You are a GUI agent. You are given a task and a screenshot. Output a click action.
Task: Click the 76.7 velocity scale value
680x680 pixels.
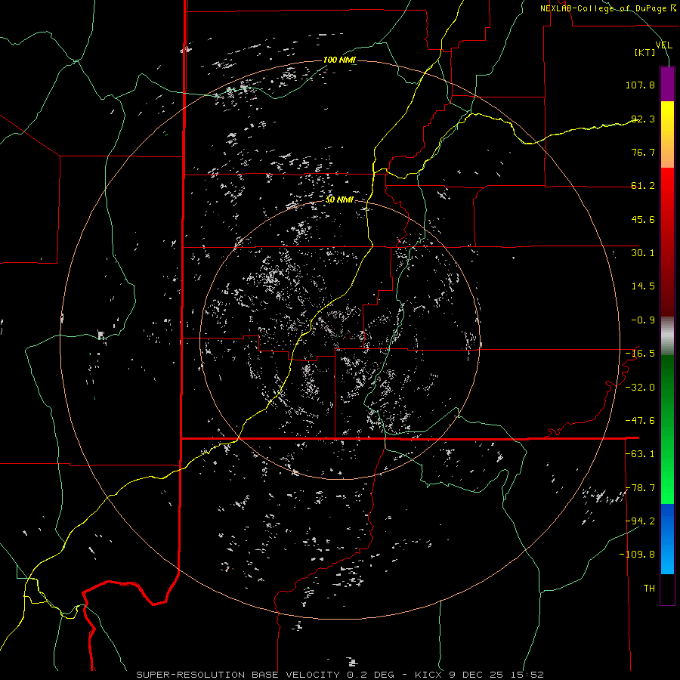pyautogui.click(x=643, y=152)
